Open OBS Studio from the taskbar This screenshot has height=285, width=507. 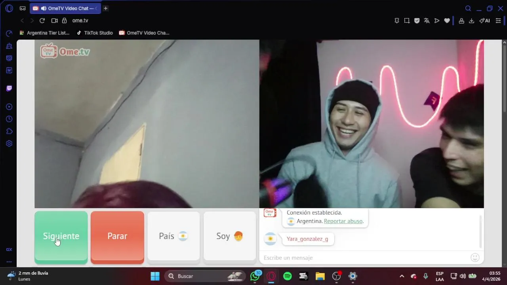[336, 276]
